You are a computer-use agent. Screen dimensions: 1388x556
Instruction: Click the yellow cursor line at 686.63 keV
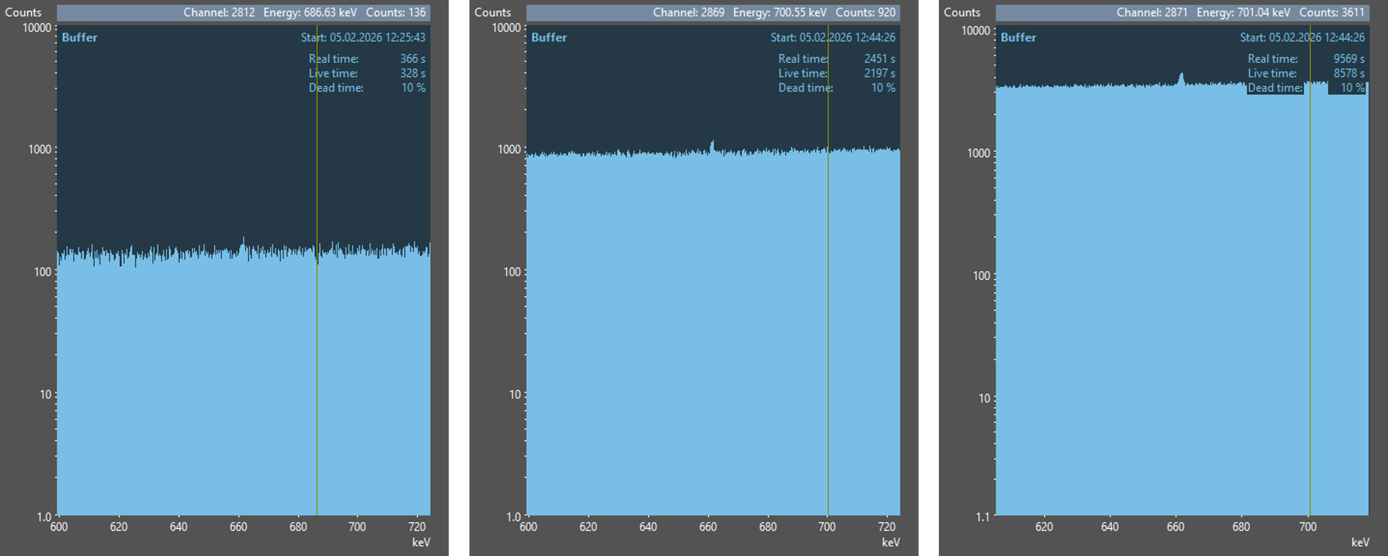[317, 269]
